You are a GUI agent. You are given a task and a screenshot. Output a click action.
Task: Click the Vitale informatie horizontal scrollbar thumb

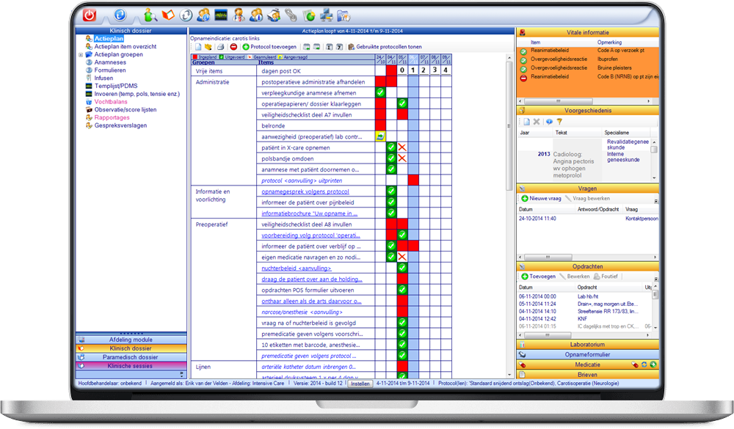559,101
